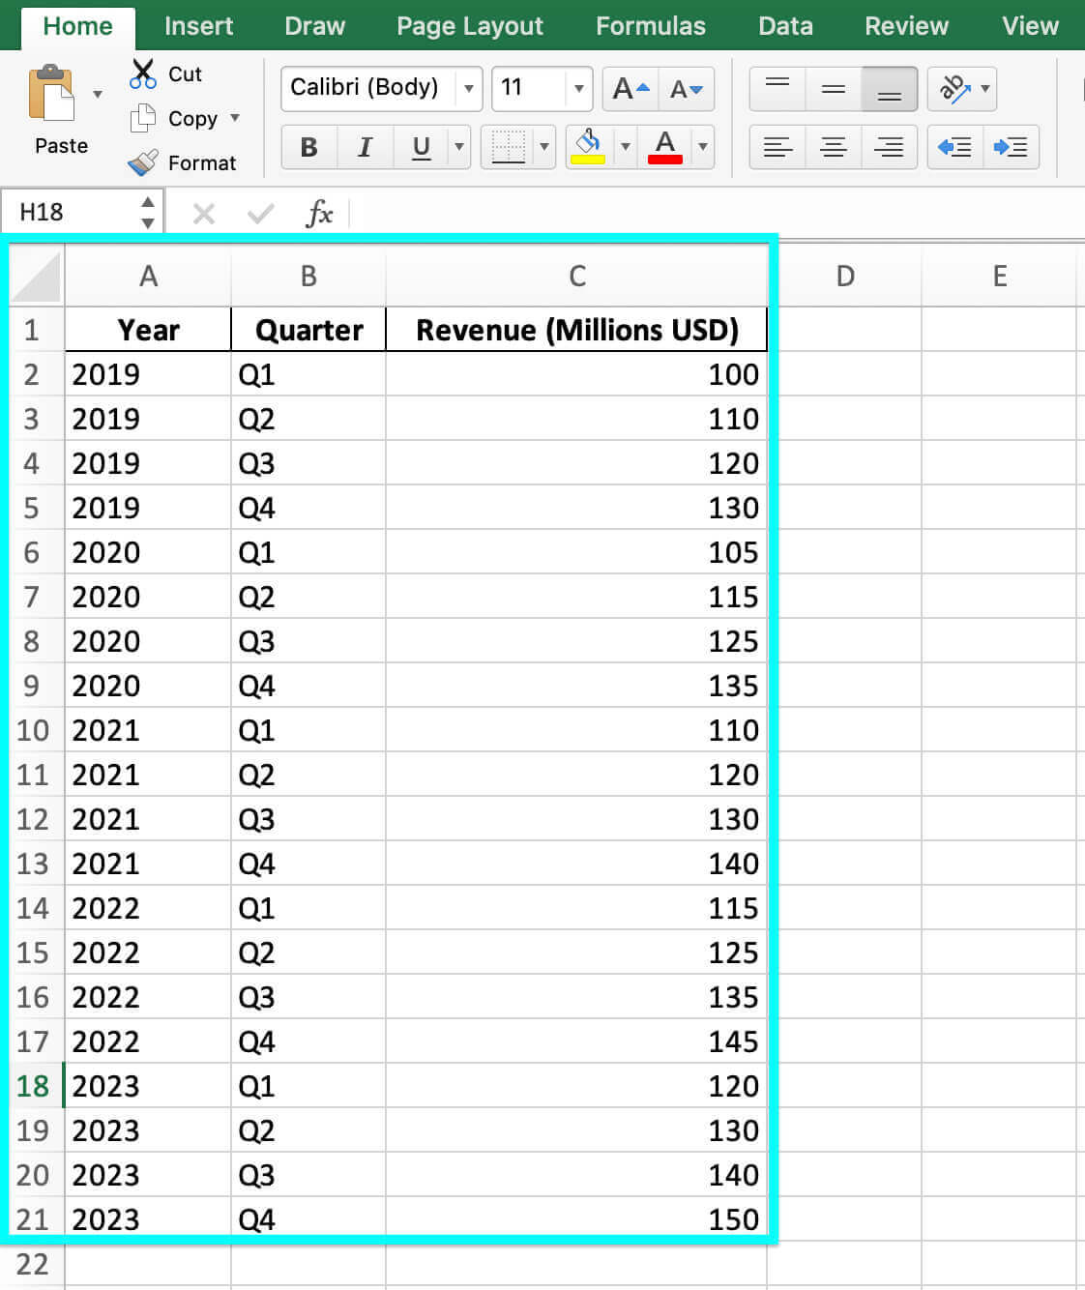The height and width of the screenshot is (1290, 1085).
Task: Open orientation dropdown arrow
Action: coord(985,89)
